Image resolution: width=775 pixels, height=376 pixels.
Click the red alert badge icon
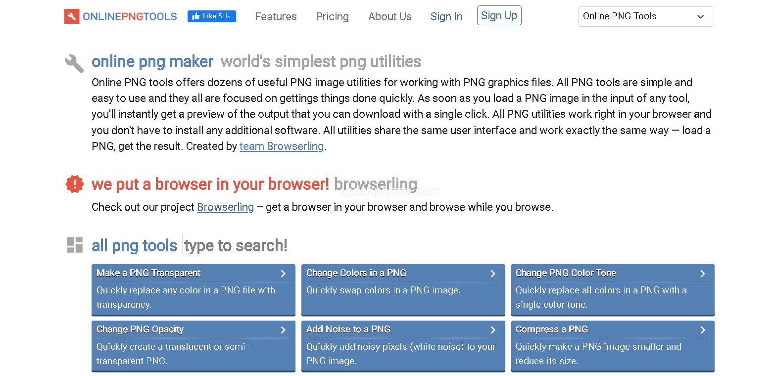[75, 184]
